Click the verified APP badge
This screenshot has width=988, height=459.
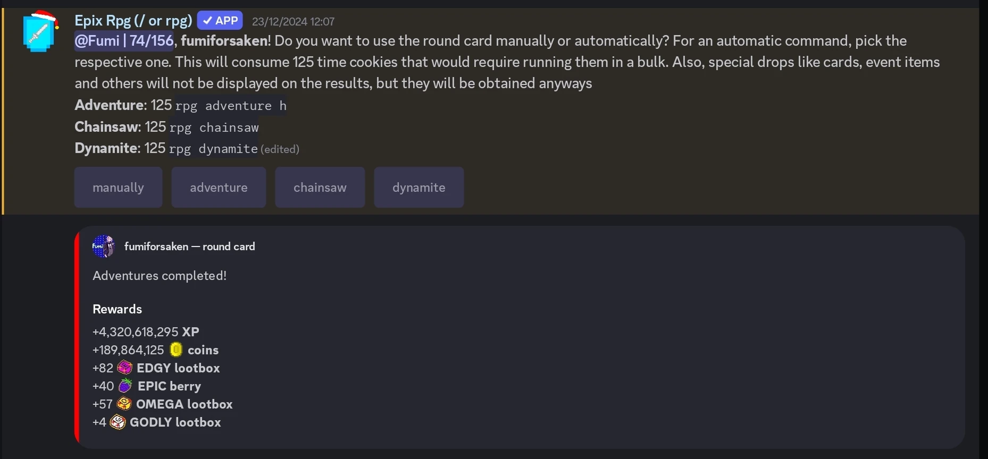(220, 21)
